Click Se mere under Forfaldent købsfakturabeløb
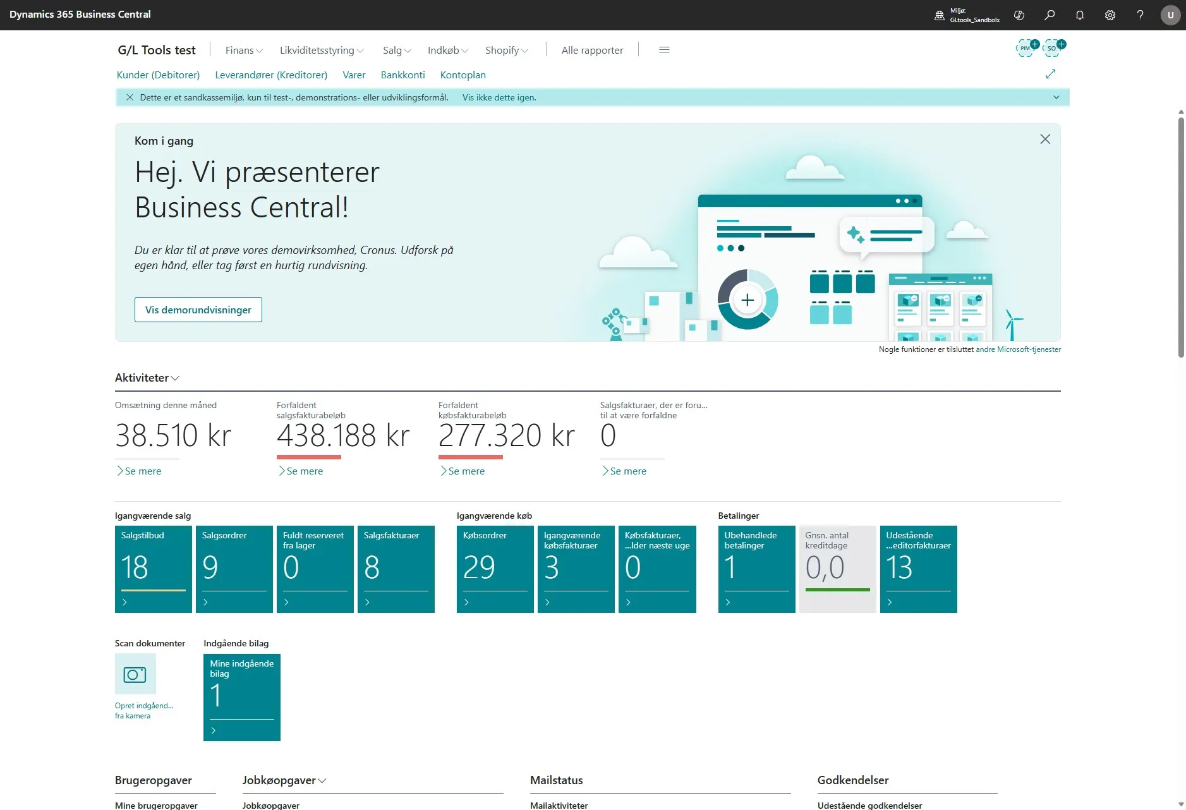Screen dimensions: 1186x810 (x=463, y=471)
